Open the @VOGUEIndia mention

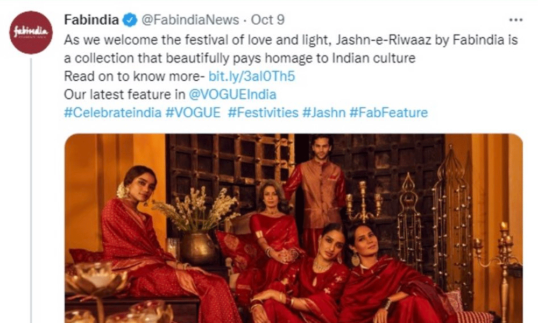coord(232,94)
